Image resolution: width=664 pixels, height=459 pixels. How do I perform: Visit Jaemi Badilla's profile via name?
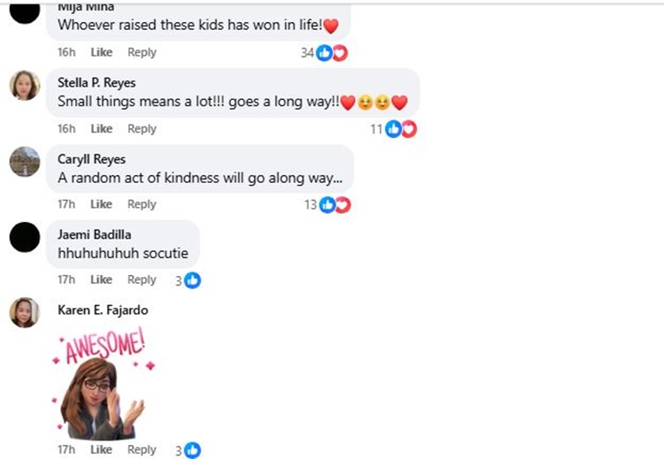coord(93,234)
